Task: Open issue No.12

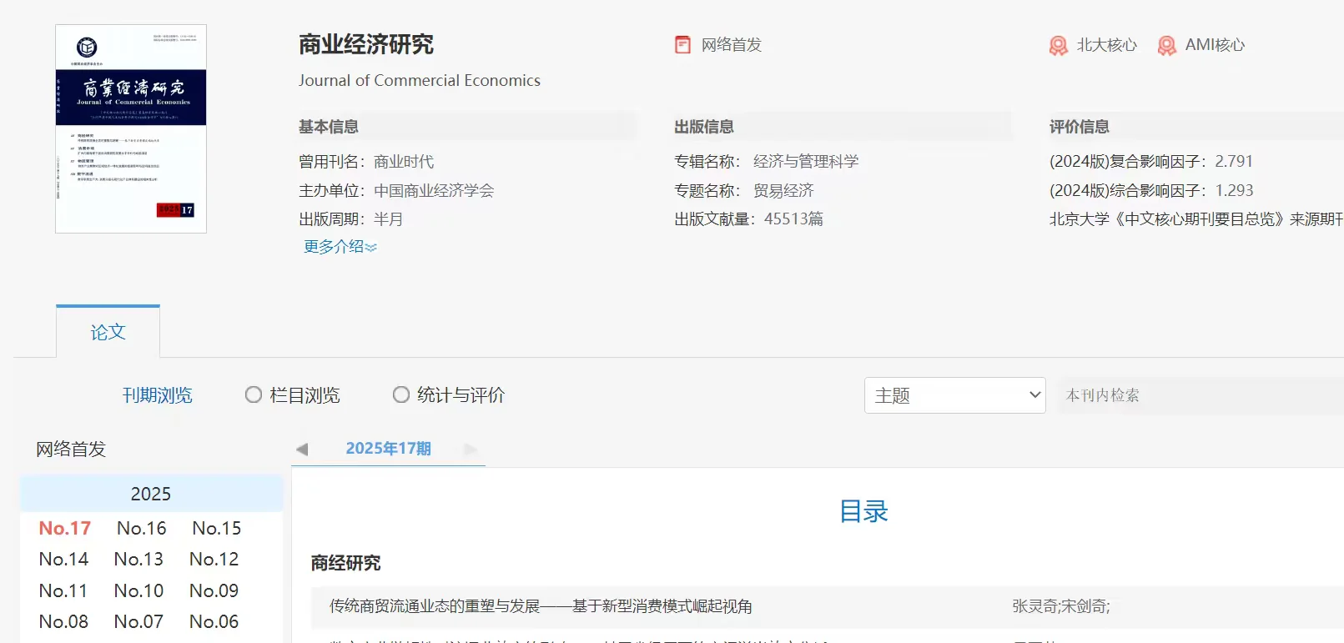Action: click(x=214, y=559)
